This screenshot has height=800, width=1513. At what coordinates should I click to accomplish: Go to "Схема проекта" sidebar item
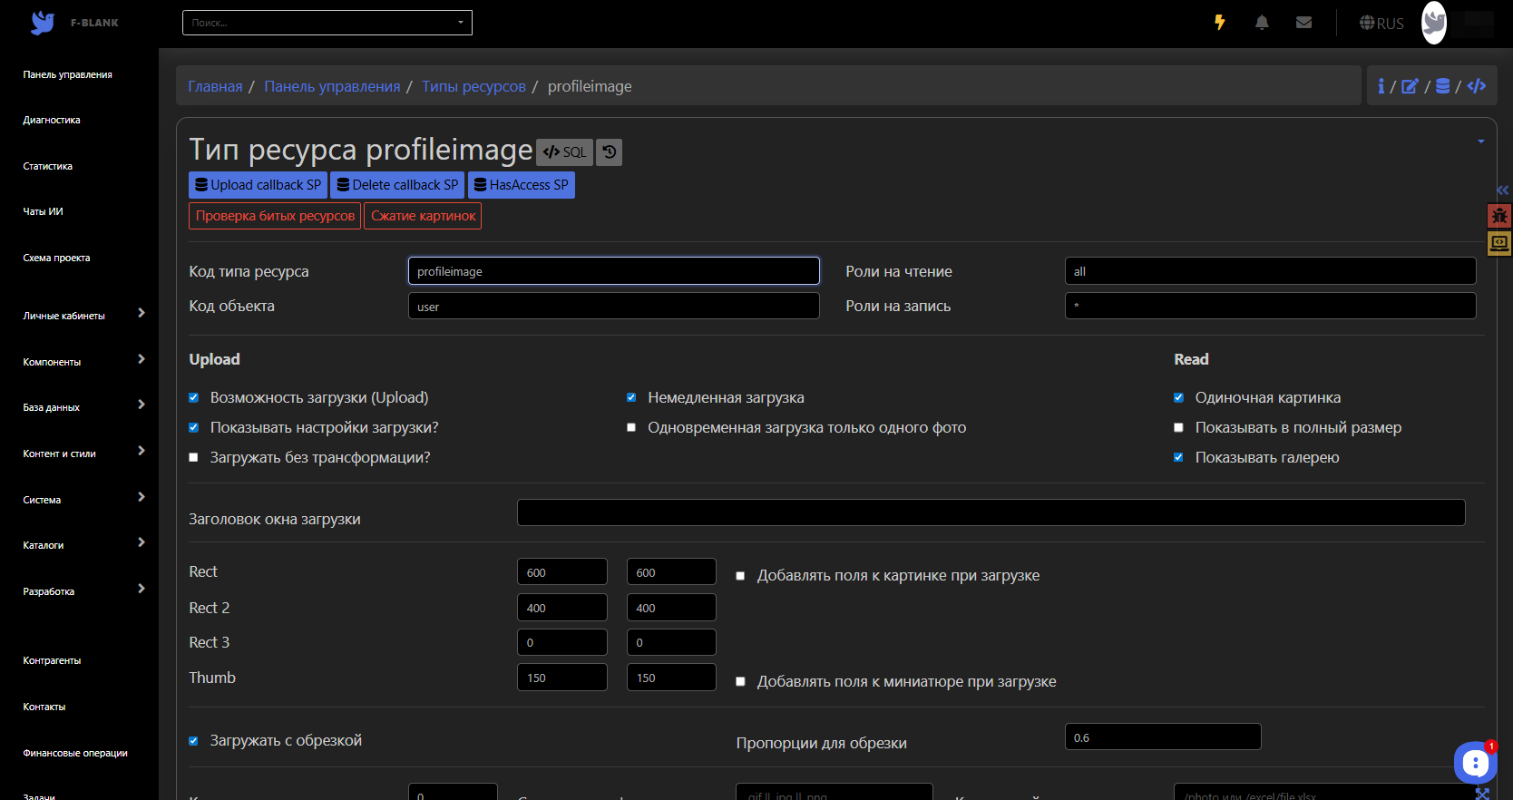click(x=56, y=258)
